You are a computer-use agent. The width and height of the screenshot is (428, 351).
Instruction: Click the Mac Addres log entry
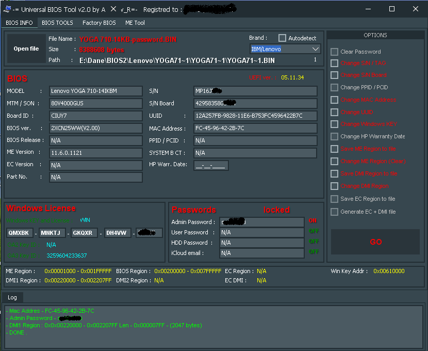tap(50, 311)
